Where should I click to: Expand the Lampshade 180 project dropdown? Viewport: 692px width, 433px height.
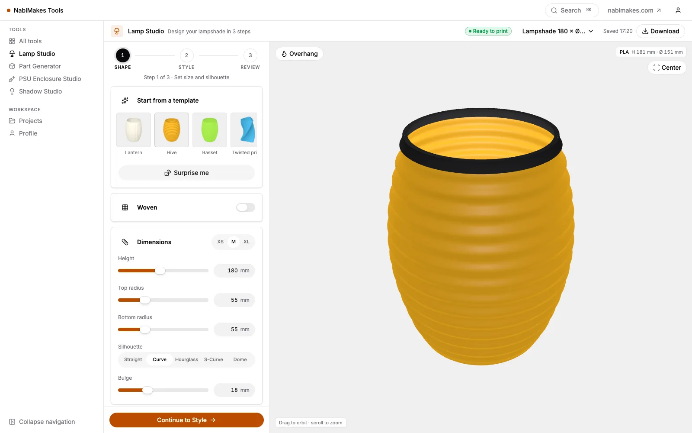point(557,31)
